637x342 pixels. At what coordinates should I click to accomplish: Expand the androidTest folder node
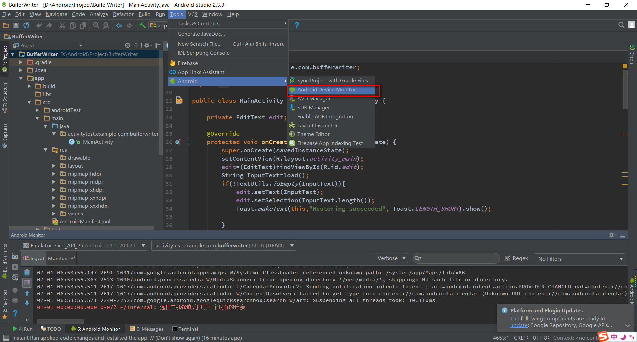click(x=37, y=110)
